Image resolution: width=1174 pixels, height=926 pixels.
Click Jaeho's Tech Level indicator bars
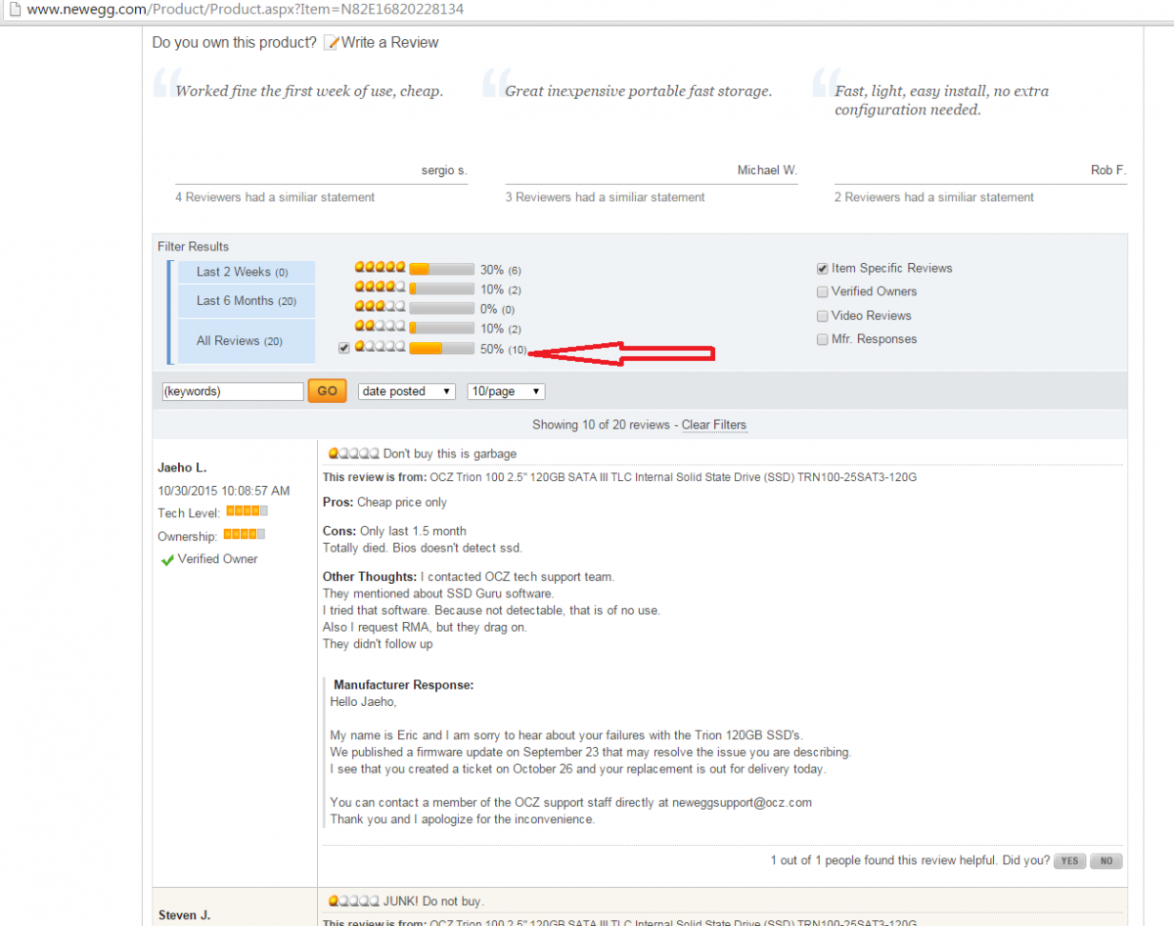click(x=247, y=511)
